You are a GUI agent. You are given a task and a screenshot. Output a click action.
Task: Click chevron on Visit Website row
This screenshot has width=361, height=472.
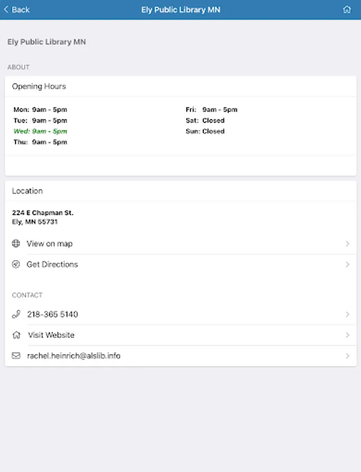click(347, 335)
